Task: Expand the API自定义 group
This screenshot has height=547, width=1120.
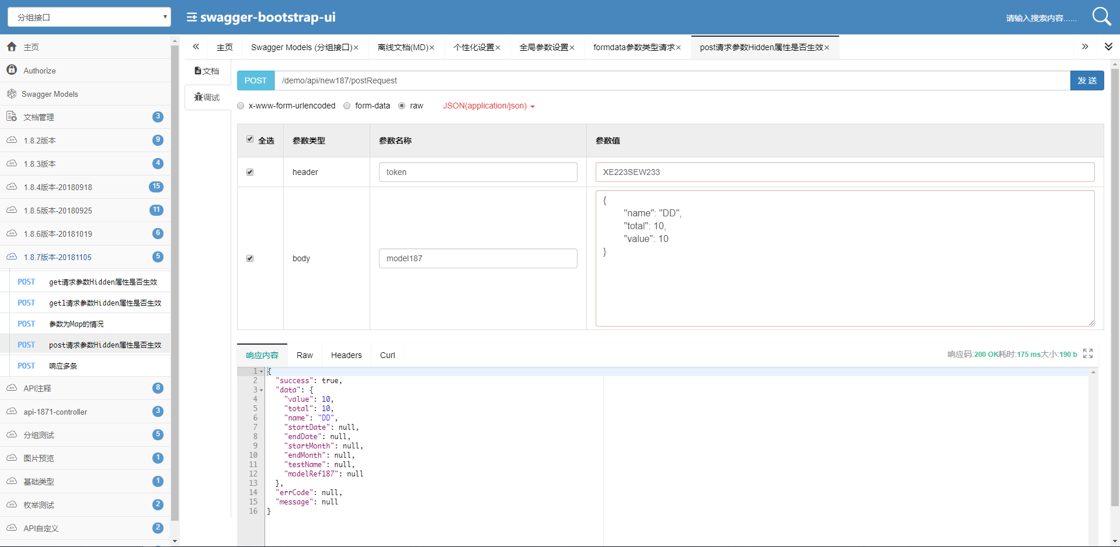Action: coord(85,528)
